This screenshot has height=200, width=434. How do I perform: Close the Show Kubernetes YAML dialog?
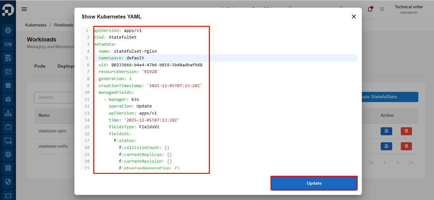354,17
